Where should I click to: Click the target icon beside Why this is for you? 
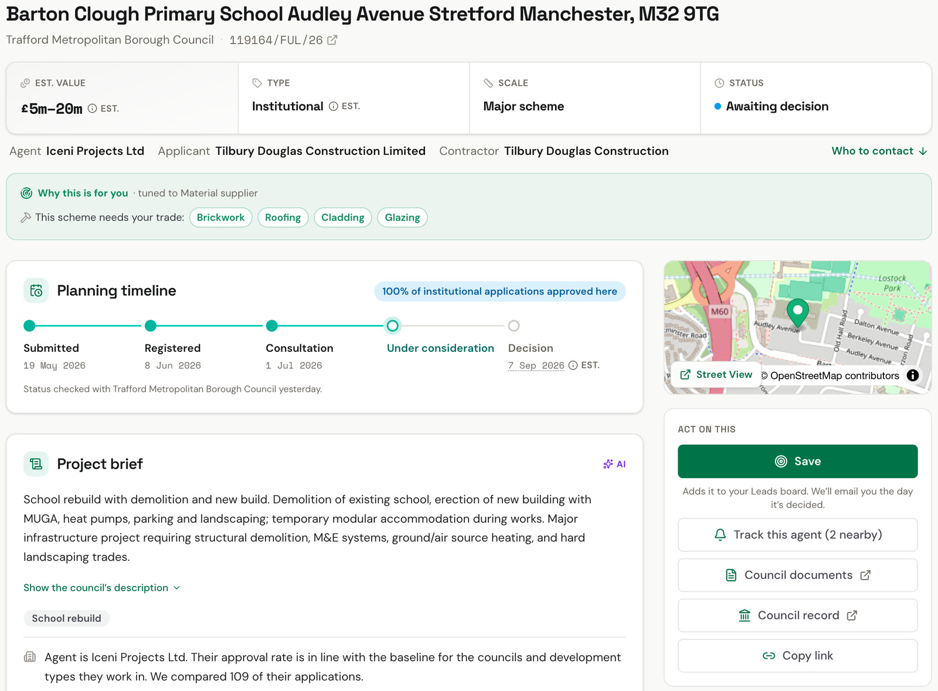26,193
